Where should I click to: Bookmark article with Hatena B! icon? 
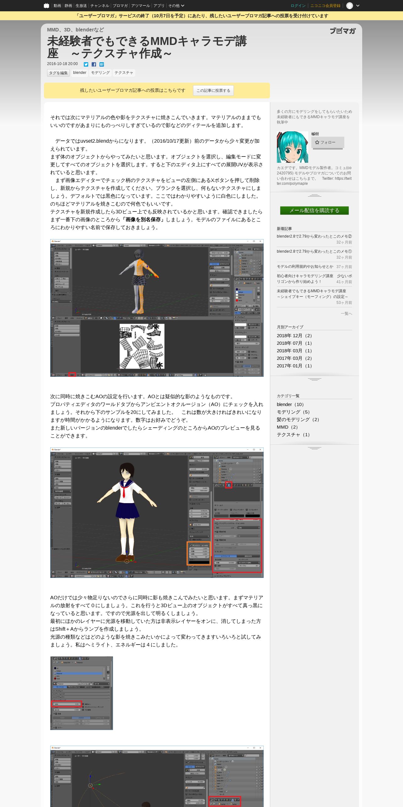[102, 64]
